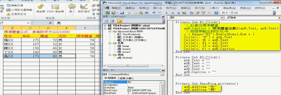Stop execution with Reset square icon
281x95 pixels.
(178, 13)
